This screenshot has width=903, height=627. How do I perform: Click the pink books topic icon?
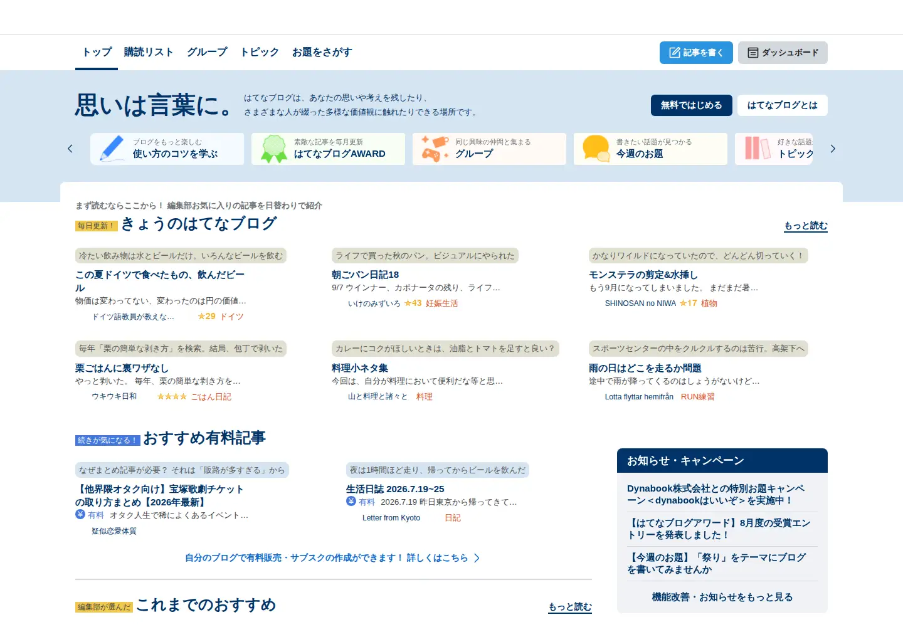point(757,149)
